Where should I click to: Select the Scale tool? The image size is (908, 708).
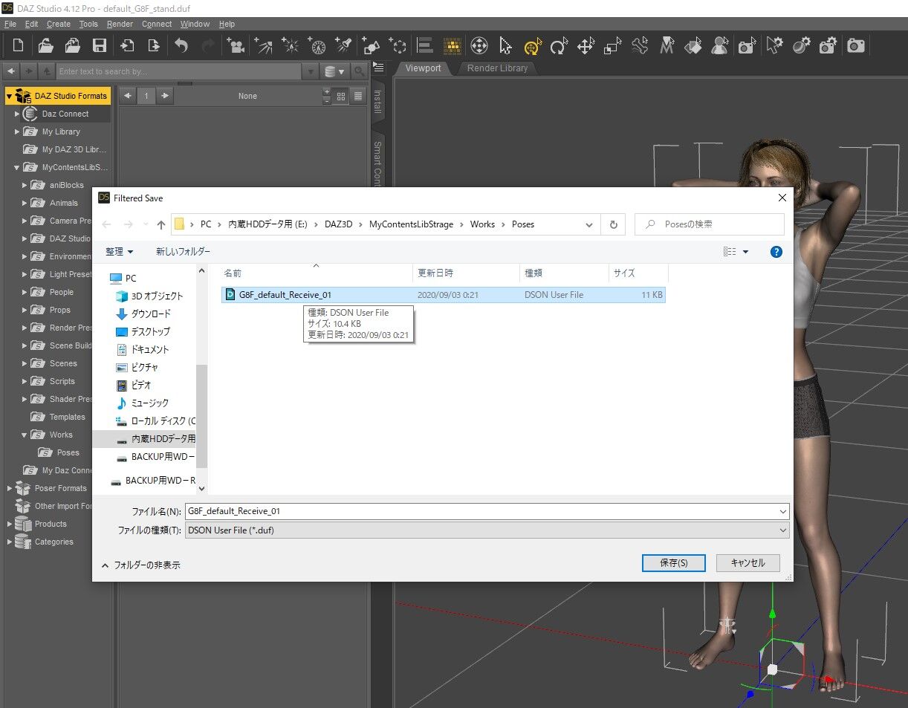[612, 46]
